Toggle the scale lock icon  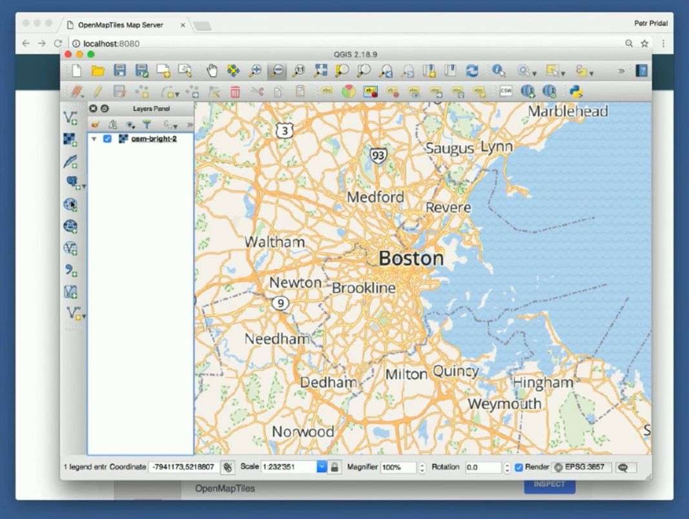pos(334,467)
